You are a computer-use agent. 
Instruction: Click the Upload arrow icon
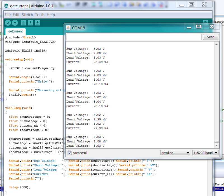tap(15, 23)
